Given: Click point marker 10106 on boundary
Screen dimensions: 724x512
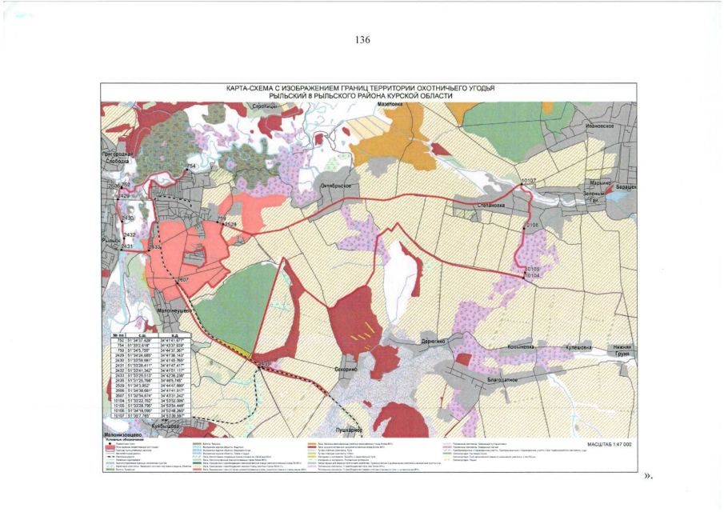Looking at the screenshot, I should (533, 226).
